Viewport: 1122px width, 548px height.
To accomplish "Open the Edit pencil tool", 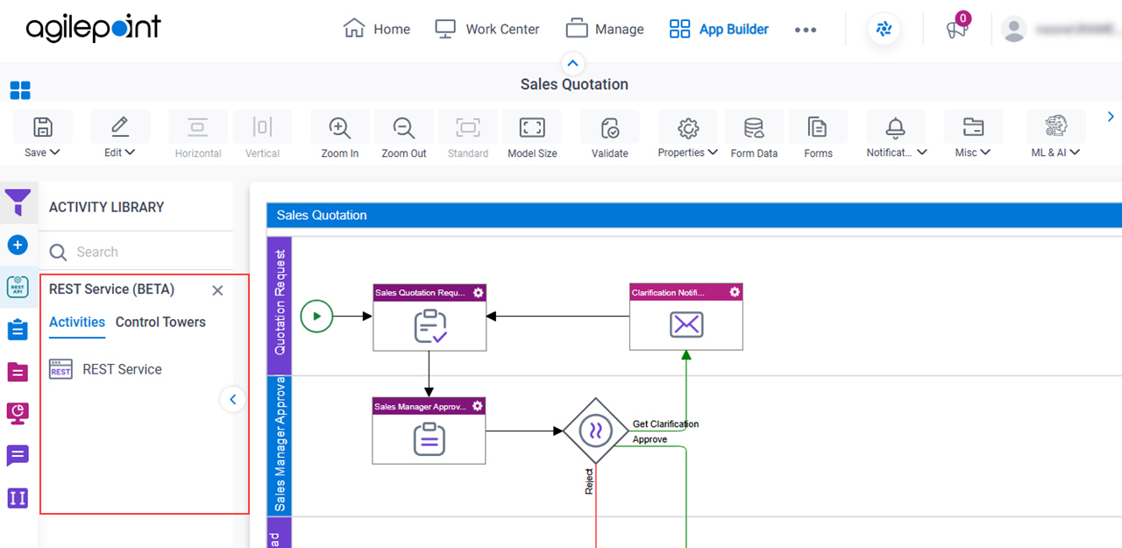I will 120,127.
